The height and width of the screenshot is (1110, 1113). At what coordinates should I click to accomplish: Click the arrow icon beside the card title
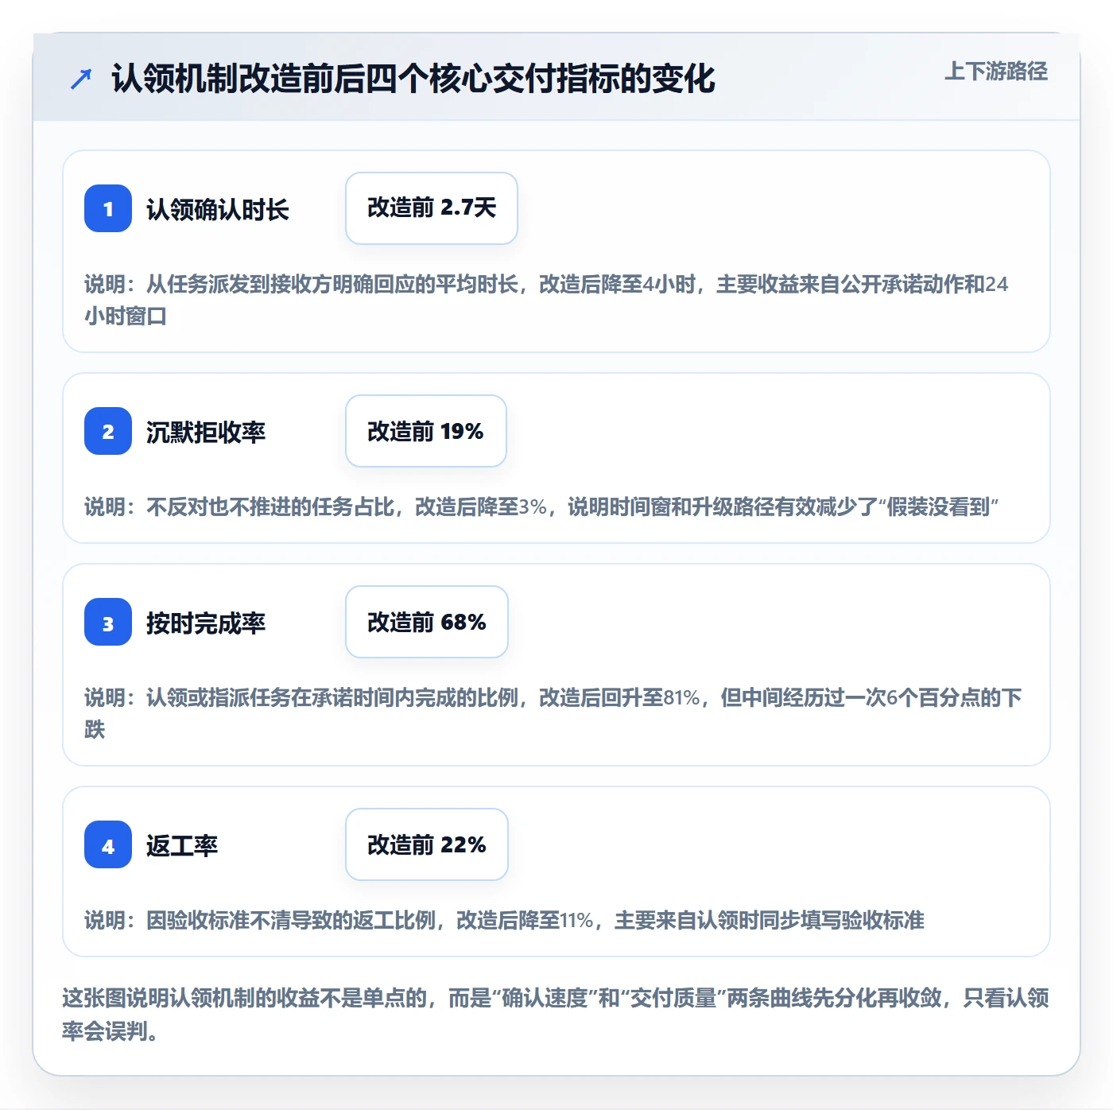click(x=81, y=79)
